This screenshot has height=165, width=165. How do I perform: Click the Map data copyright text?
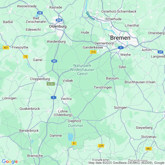(126, 163)
